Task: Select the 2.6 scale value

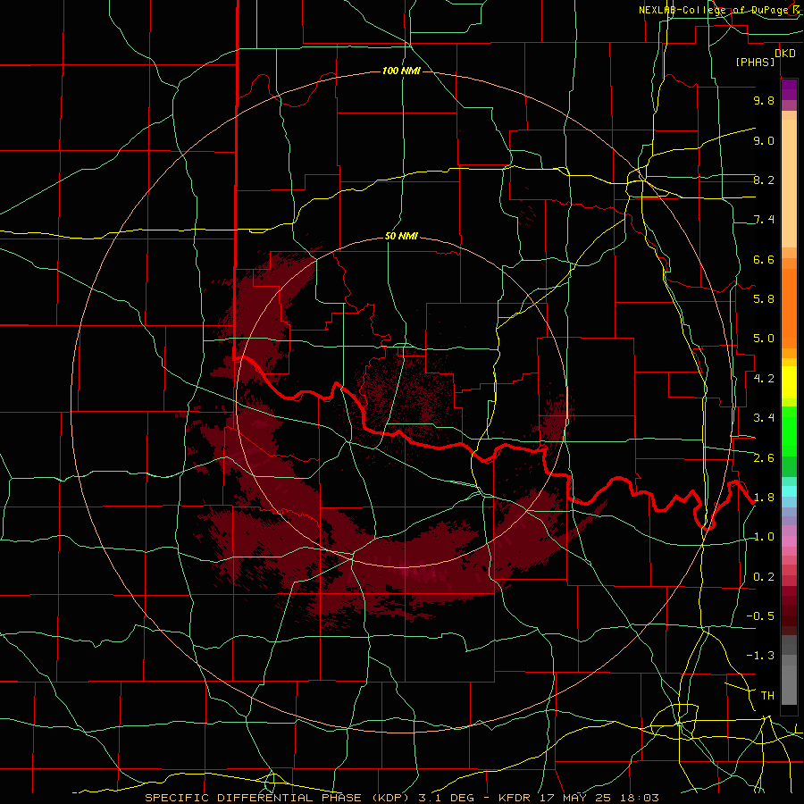Action: tap(764, 458)
